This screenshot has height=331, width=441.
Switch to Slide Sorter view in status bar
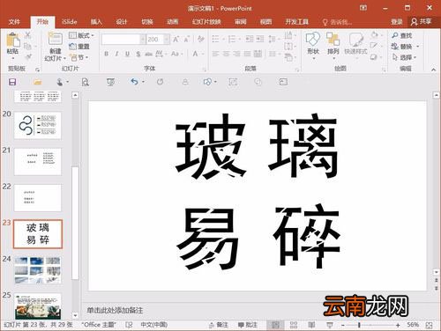point(294,325)
